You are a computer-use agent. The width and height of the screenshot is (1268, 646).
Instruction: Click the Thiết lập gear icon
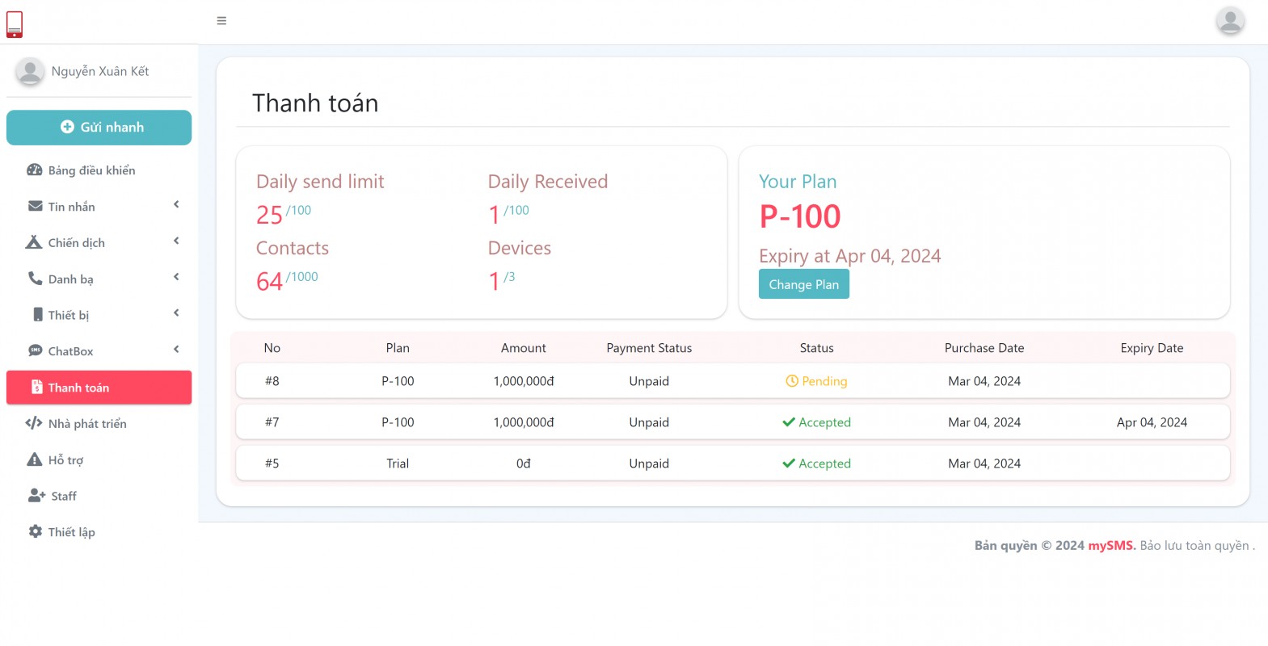[x=36, y=531]
